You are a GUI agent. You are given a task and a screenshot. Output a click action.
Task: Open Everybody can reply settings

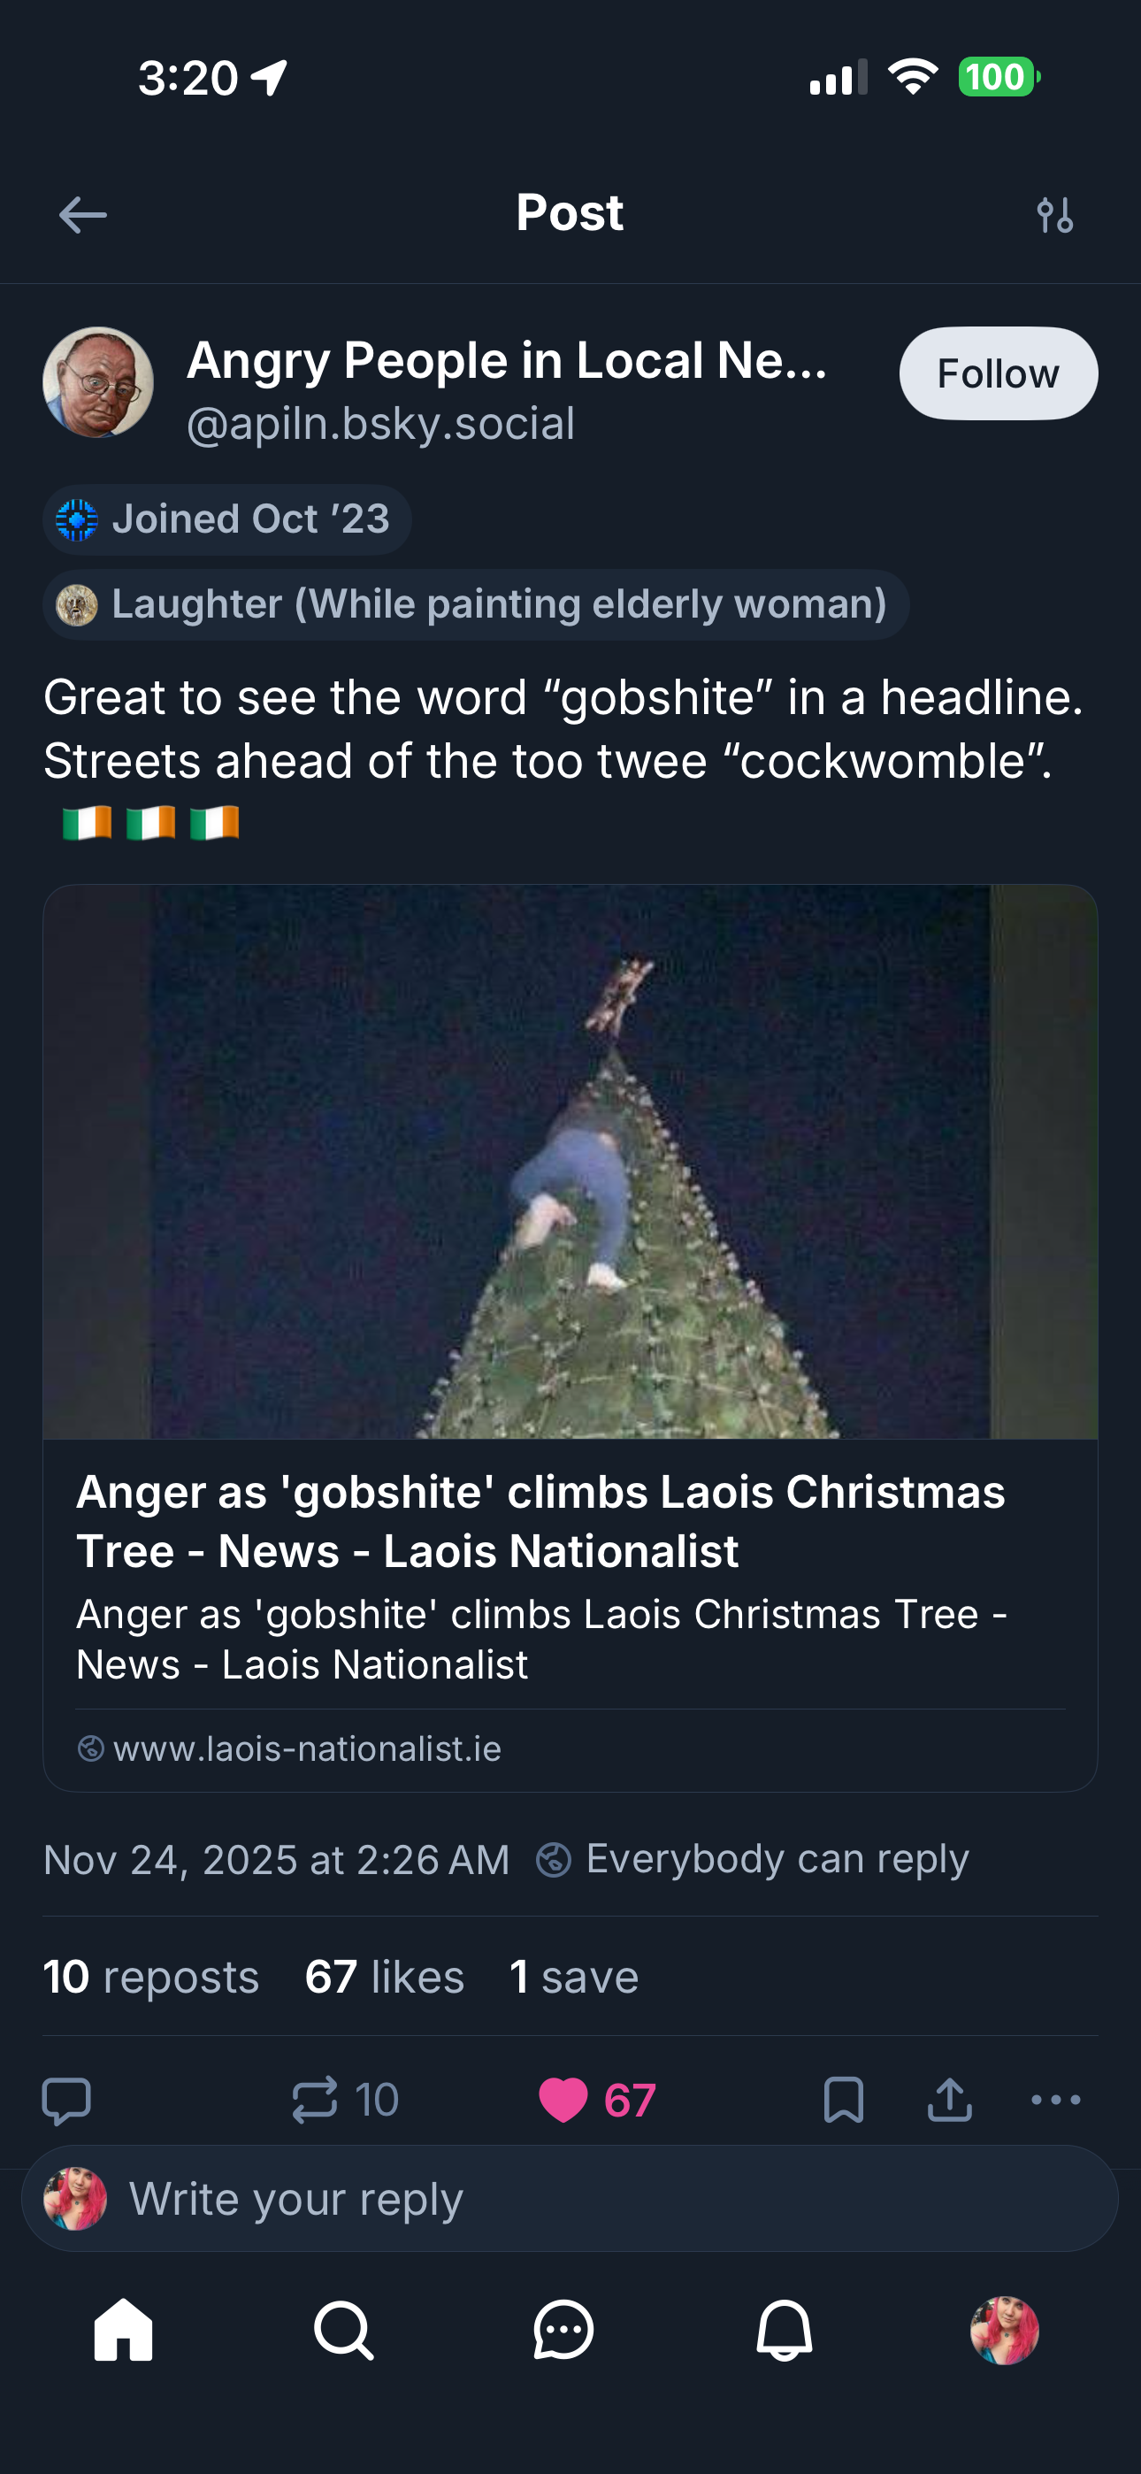753,1859
